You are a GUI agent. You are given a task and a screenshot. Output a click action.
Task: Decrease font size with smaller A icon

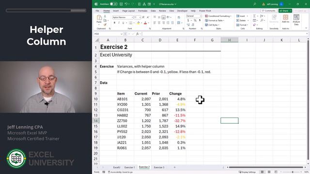pyautogui.click(x=148, y=17)
